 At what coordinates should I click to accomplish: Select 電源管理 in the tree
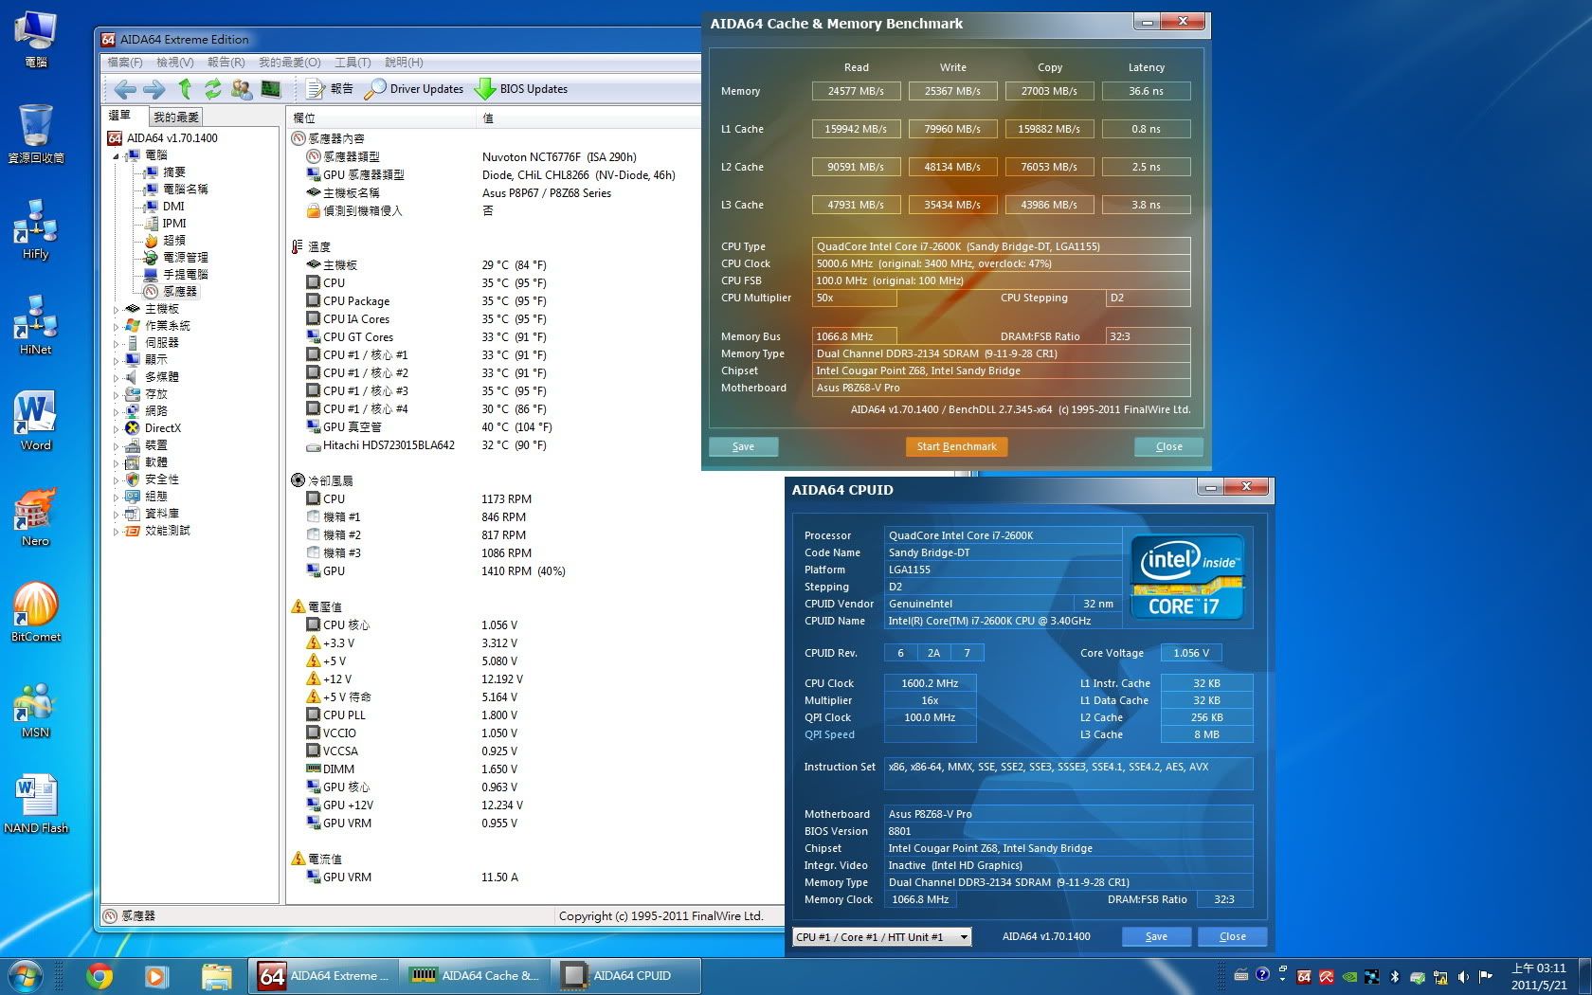(185, 258)
